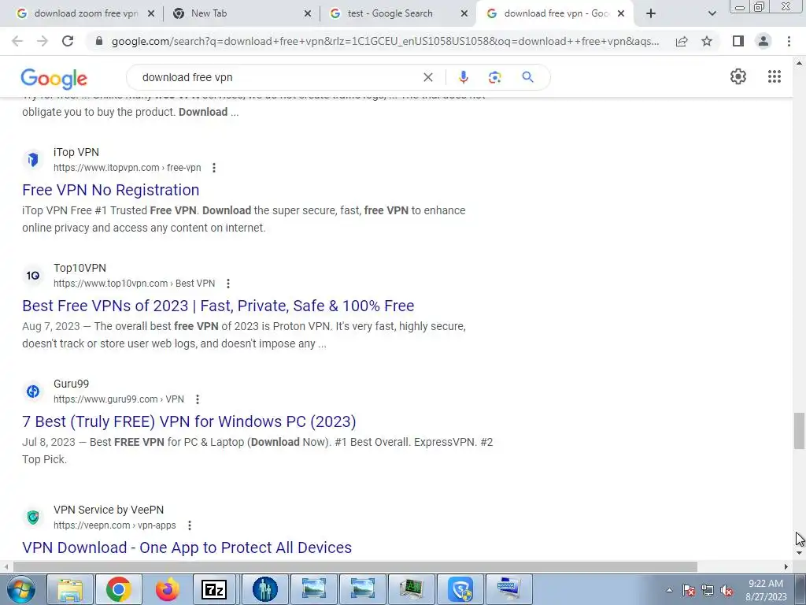Share this page from address bar
The height and width of the screenshot is (605, 806).
(x=682, y=41)
